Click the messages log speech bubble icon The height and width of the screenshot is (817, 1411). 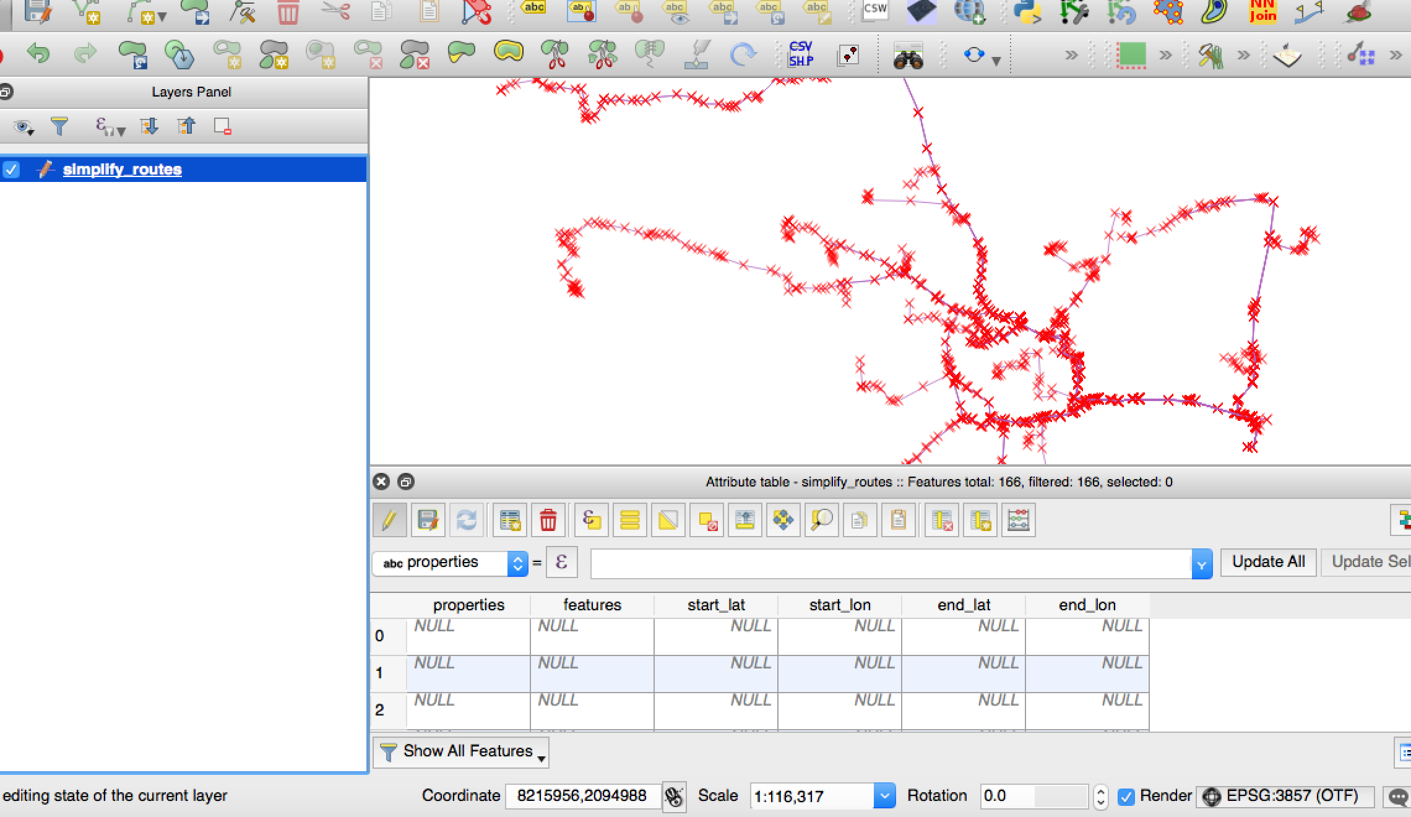point(1397,797)
